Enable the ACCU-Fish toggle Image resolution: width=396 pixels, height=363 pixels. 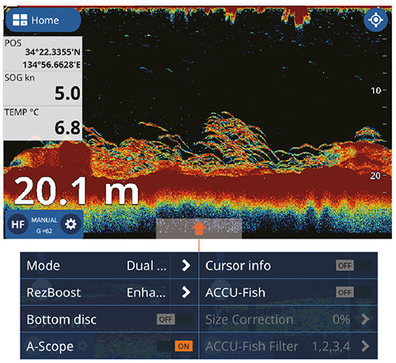point(353,292)
